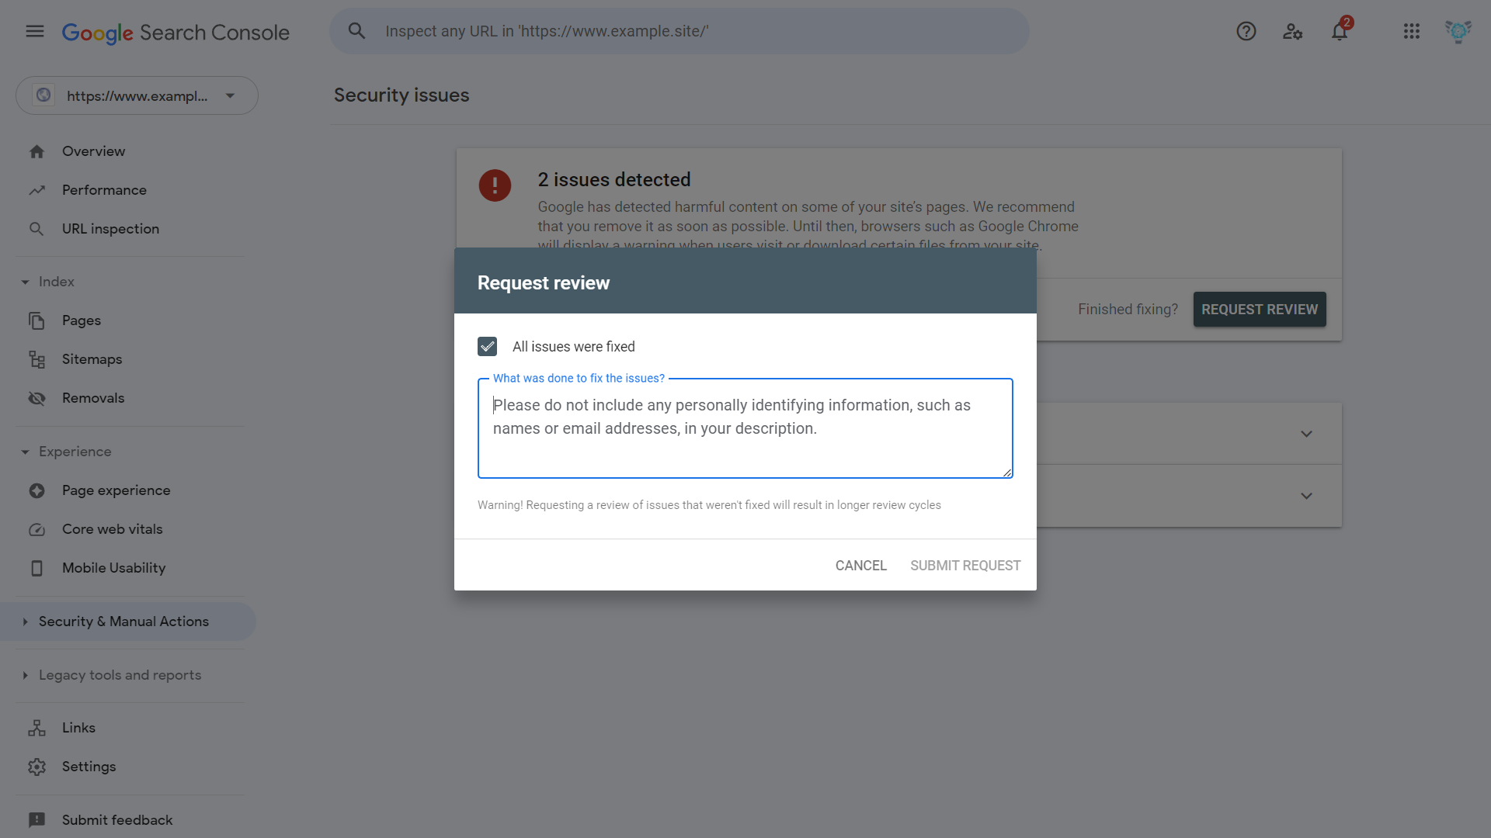Click the Page experience plus-circle icon
1491x838 pixels.
click(36, 490)
